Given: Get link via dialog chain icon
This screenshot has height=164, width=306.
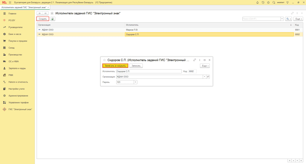Looking at the screenshot, I should click(x=195, y=60).
